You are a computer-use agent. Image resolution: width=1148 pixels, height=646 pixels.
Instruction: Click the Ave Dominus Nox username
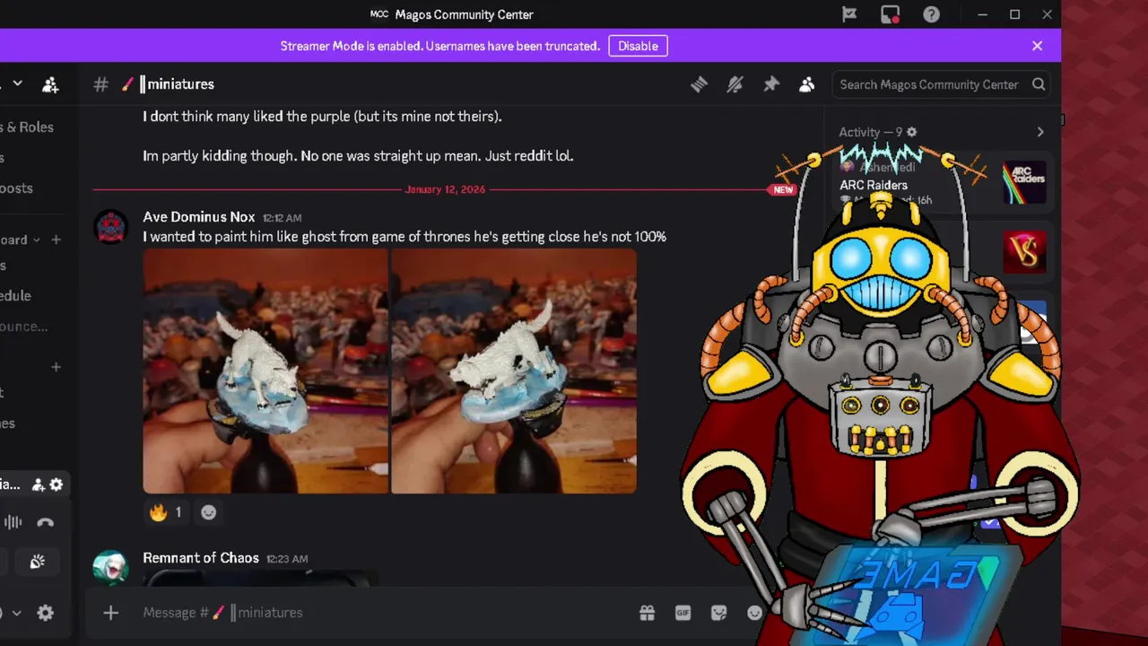[199, 217]
